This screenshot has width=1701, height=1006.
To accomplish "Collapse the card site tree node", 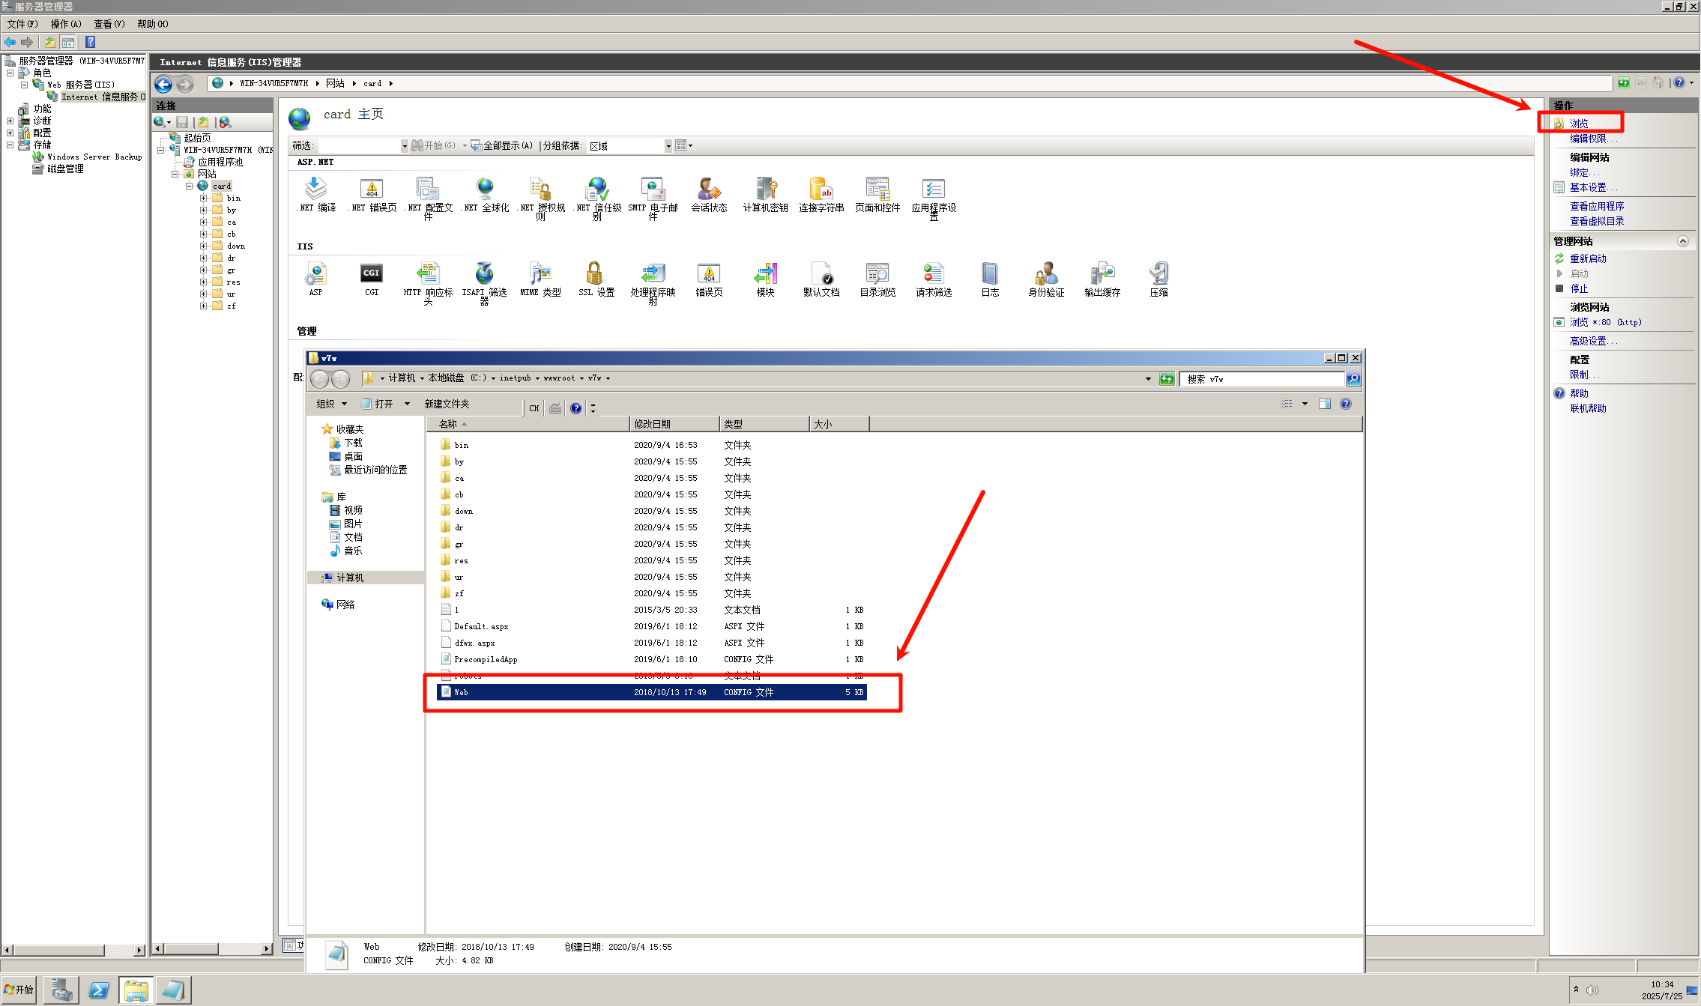I will coord(190,186).
